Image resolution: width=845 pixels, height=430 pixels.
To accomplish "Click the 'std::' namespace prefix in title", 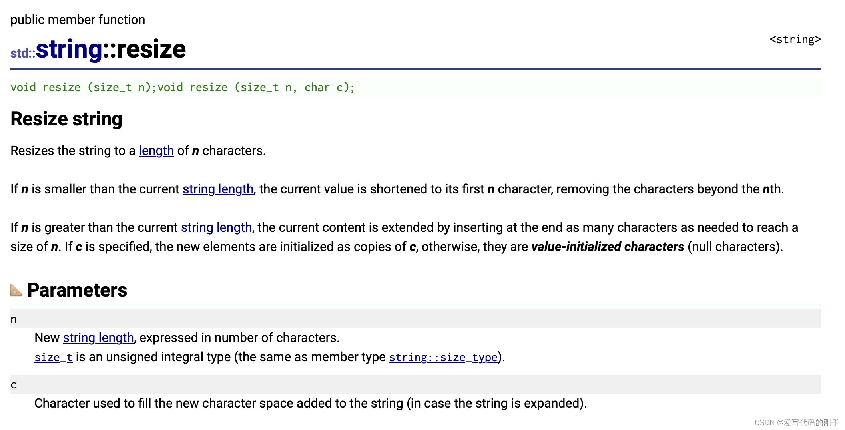I will click(23, 53).
